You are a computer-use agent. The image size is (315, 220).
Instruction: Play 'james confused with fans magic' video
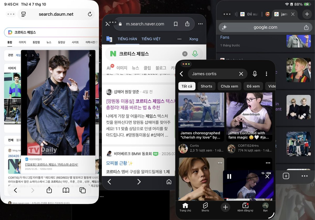tap(249, 117)
